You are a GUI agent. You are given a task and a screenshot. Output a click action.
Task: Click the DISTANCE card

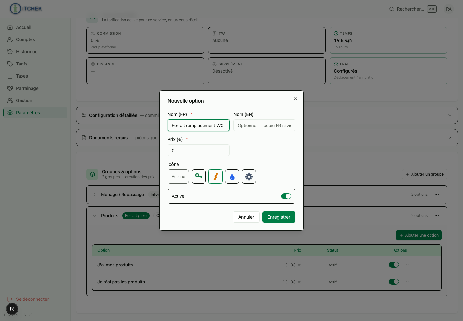click(x=145, y=71)
